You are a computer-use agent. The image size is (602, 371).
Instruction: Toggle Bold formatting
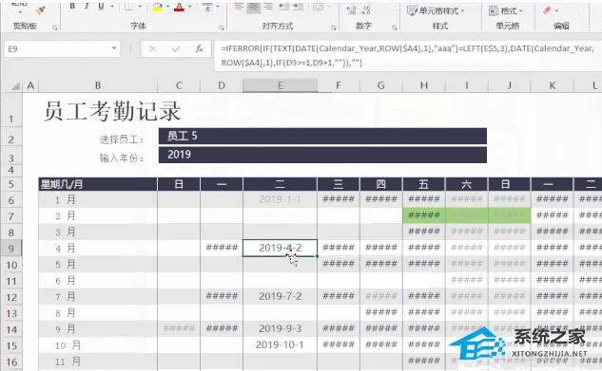pos(72,6)
